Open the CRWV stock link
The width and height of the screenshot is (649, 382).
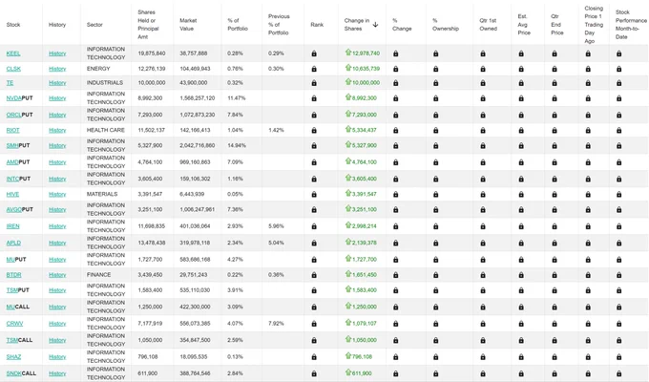(15, 324)
